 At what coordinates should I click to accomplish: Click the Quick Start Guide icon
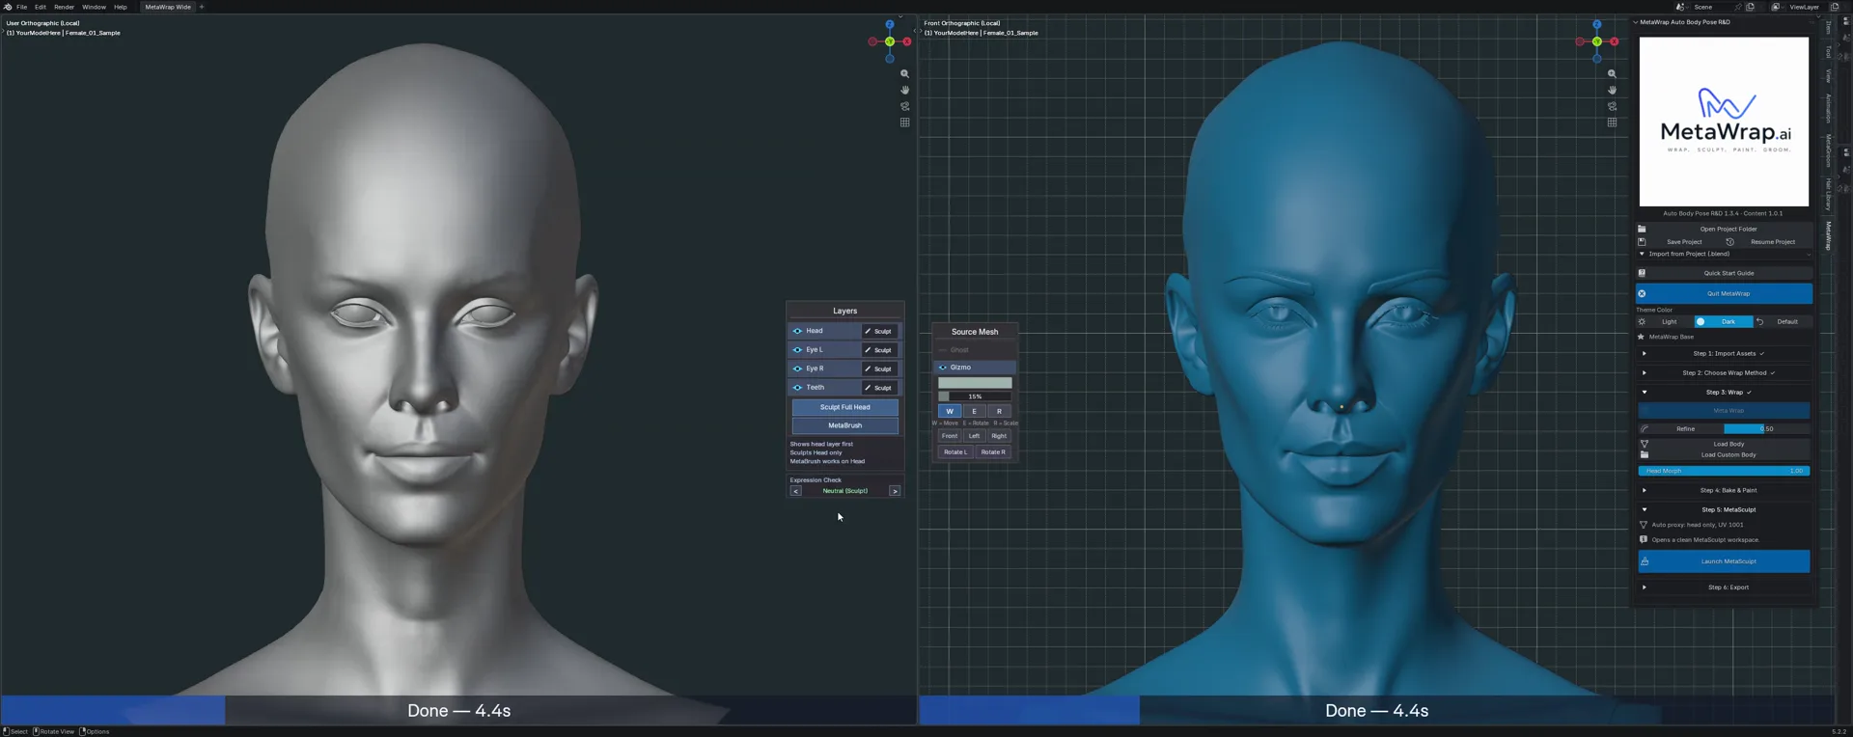[1642, 273]
